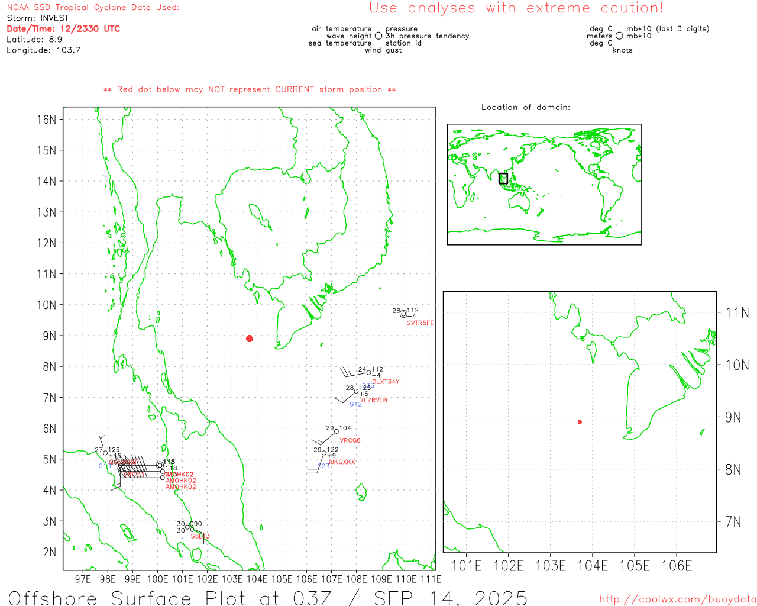Click 'mb*10 (last 3 digits)' legend text

coord(668,28)
